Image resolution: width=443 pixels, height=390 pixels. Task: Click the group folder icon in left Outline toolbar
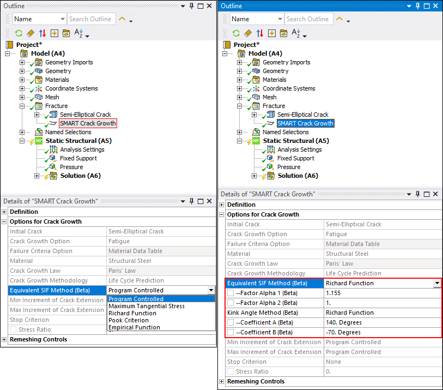(x=66, y=33)
